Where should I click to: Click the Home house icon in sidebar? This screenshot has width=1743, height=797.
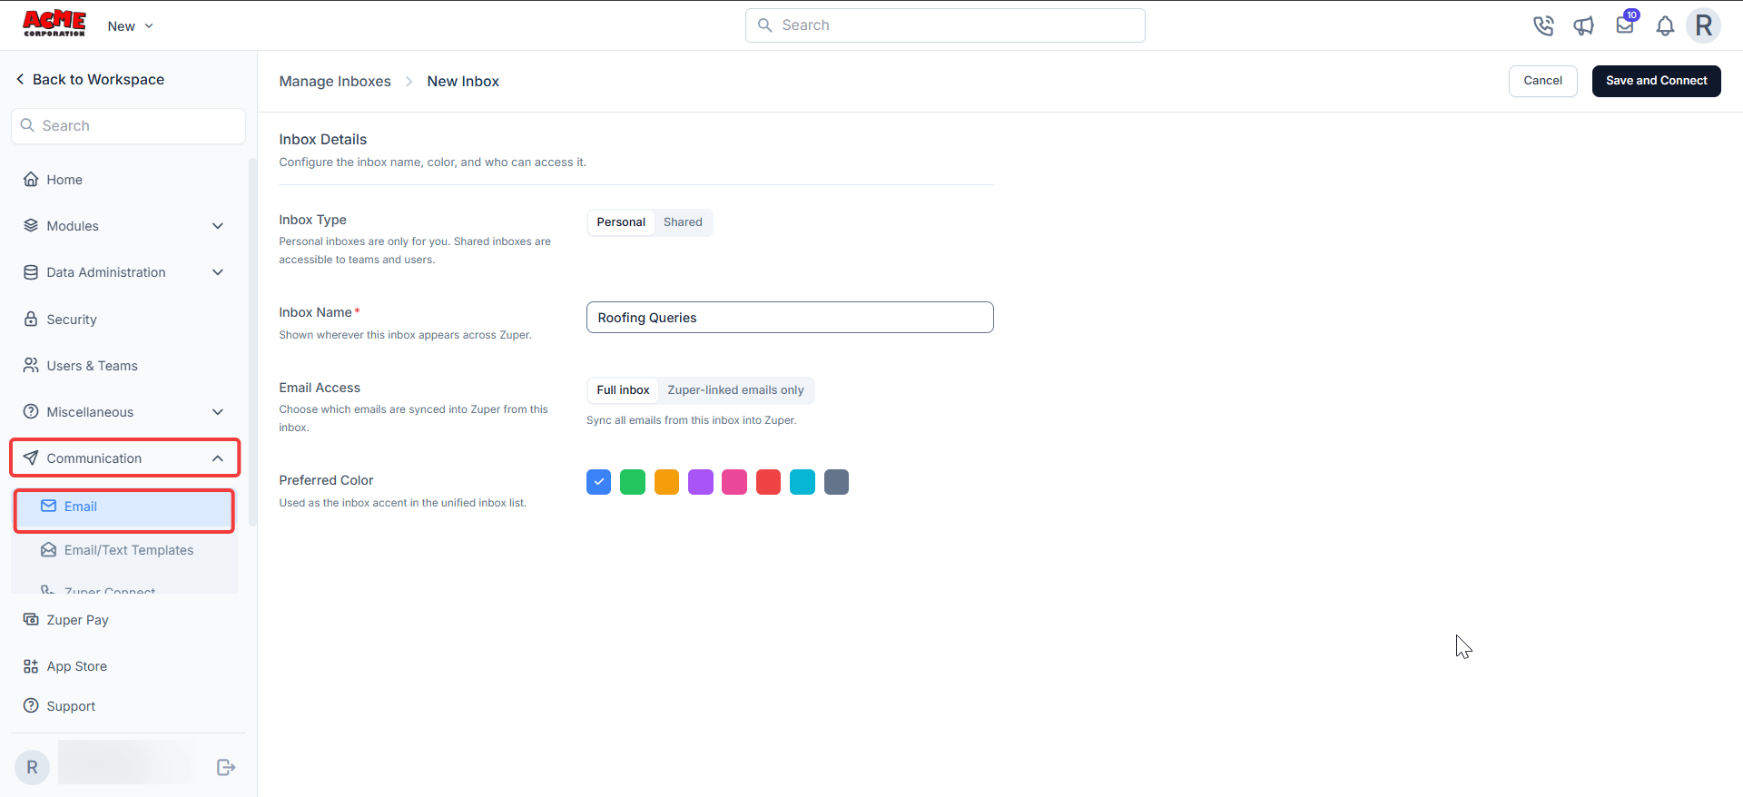click(x=31, y=179)
